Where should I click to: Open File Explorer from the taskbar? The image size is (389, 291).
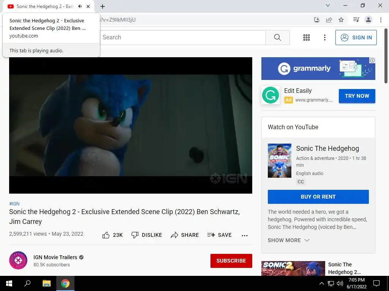pyautogui.click(x=46, y=283)
